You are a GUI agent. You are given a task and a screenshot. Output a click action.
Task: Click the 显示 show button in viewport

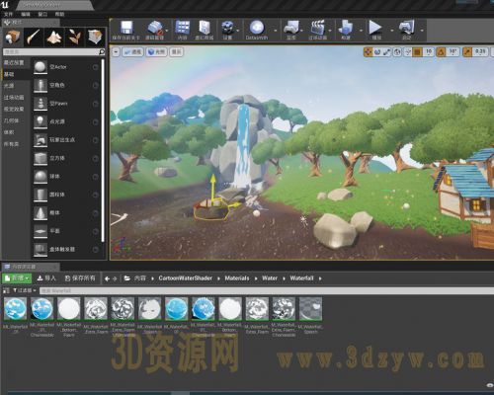[x=177, y=51]
